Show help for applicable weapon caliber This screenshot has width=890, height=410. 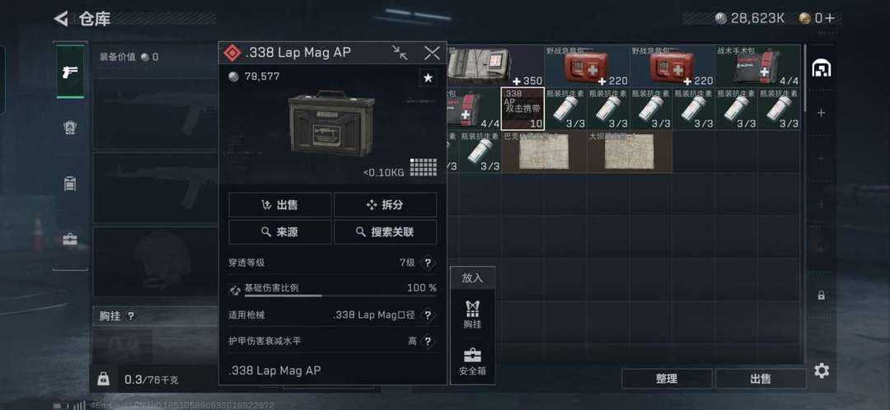(428, 315)
